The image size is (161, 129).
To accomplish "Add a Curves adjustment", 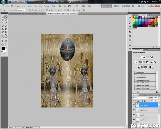I will [x=148, y=57].
